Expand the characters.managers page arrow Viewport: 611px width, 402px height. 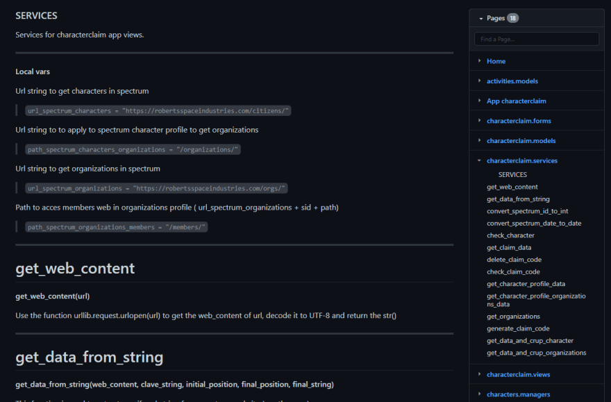[479, 394]
